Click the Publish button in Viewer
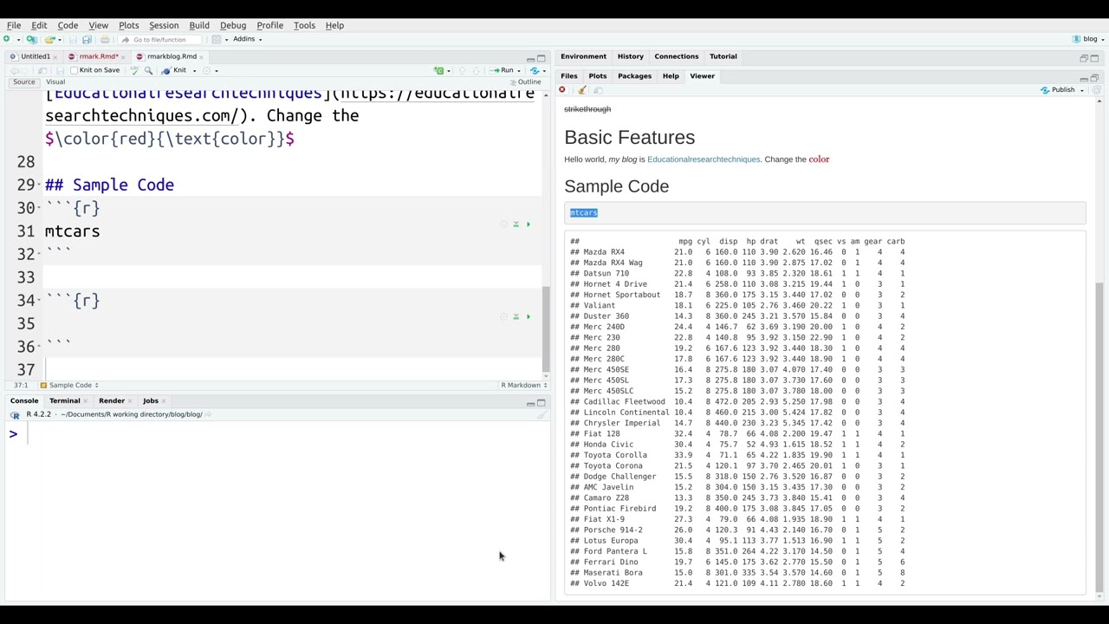 pyautogui.click(x=1058, y=90)
